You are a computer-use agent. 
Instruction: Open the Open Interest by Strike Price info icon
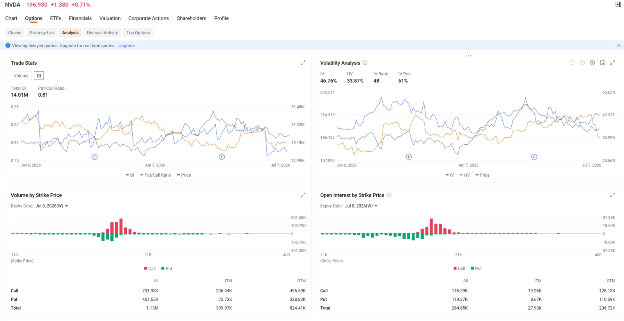pos(389,195)
